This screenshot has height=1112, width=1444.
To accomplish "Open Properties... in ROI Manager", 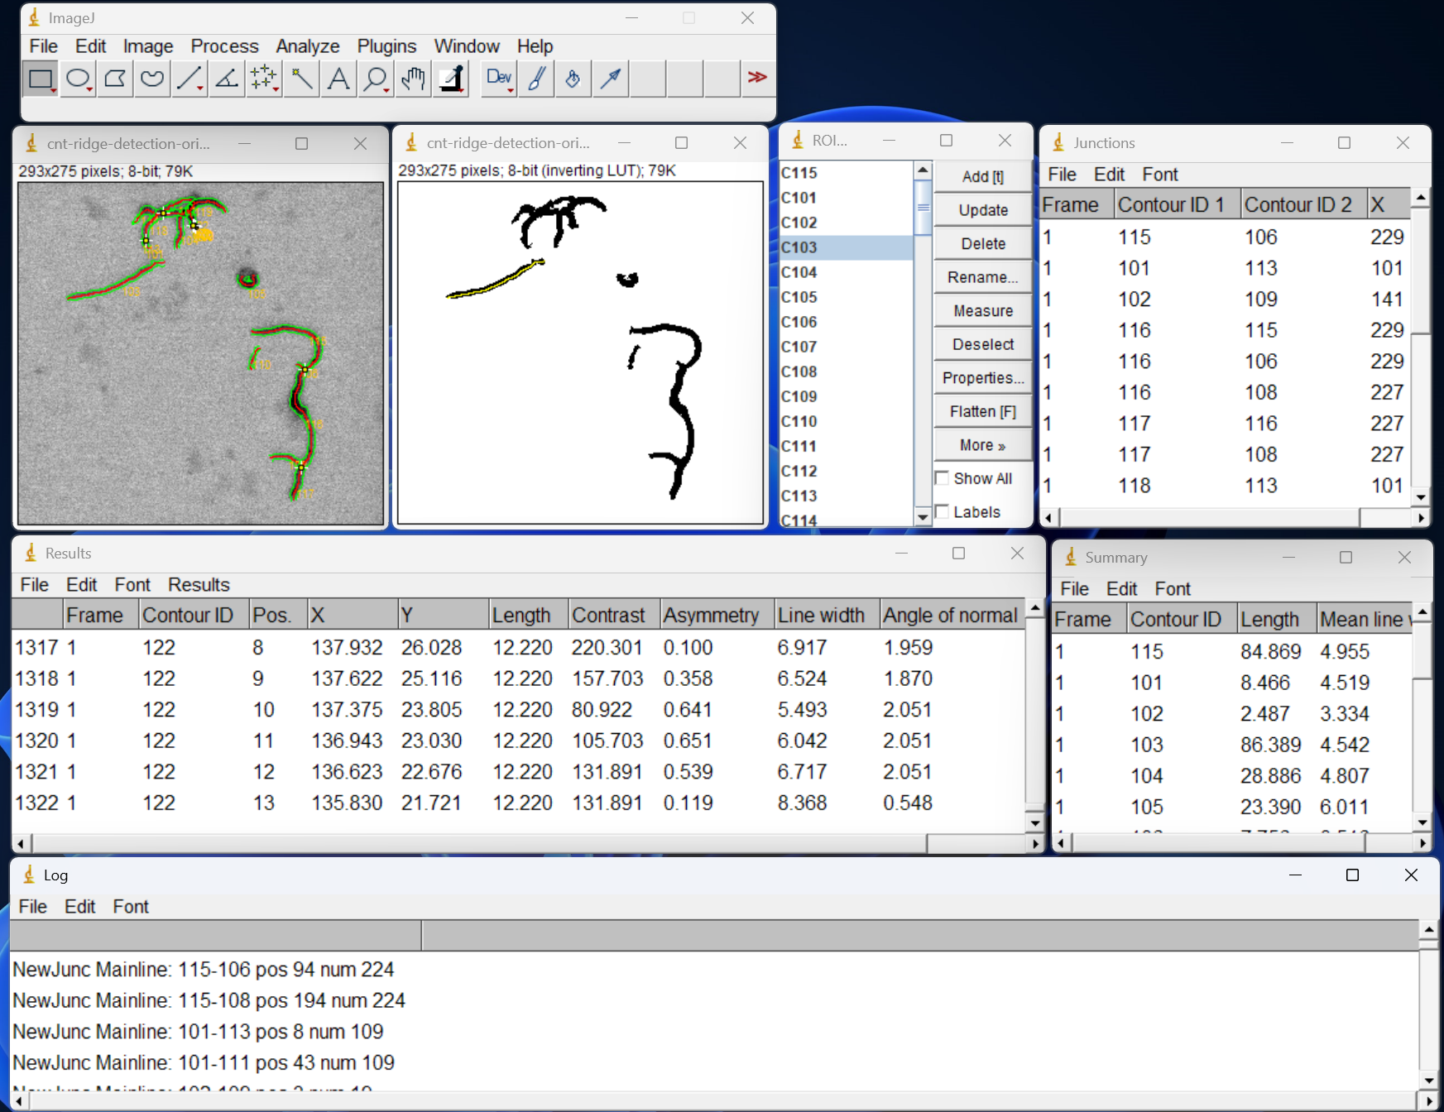I will pyautogui.click(x=983, y=378).
